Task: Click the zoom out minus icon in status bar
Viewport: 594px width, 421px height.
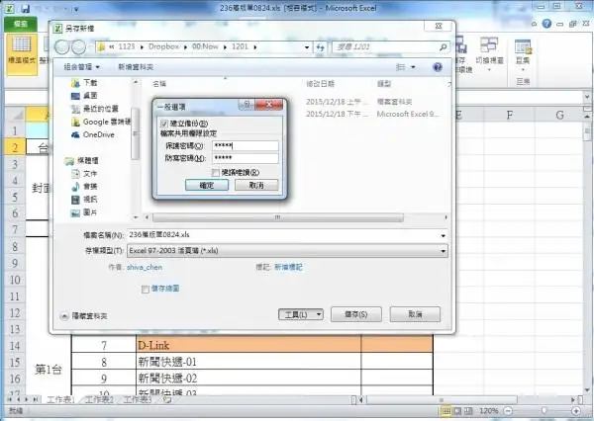Action: tap(509, 411)
